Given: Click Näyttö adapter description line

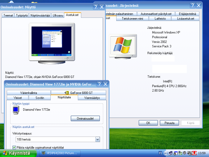Looking at the screenshot, I should [x=40, y=77].
